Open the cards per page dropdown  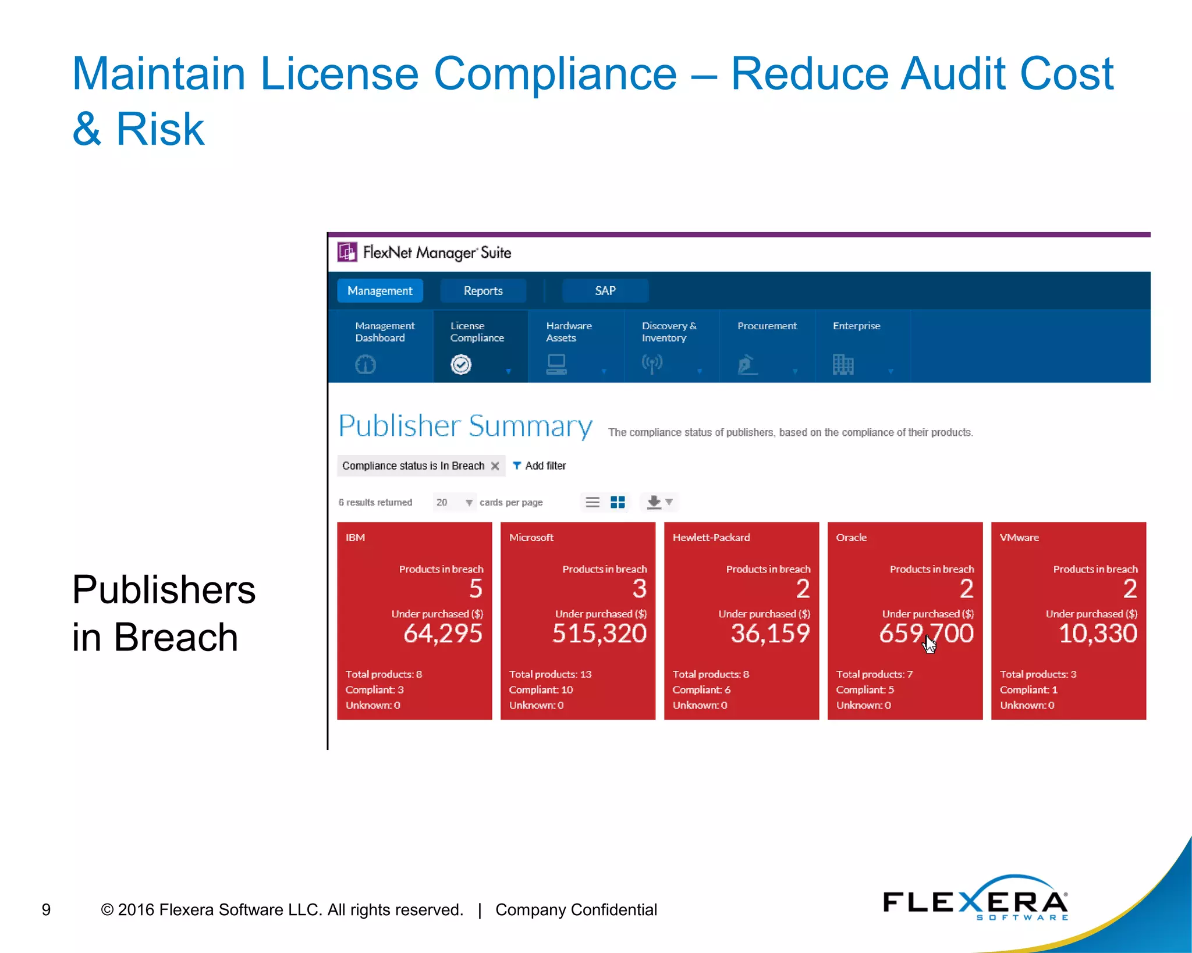click(454, 502)
